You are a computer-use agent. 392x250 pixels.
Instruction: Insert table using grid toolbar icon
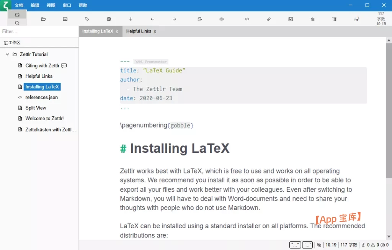[334, 19]
